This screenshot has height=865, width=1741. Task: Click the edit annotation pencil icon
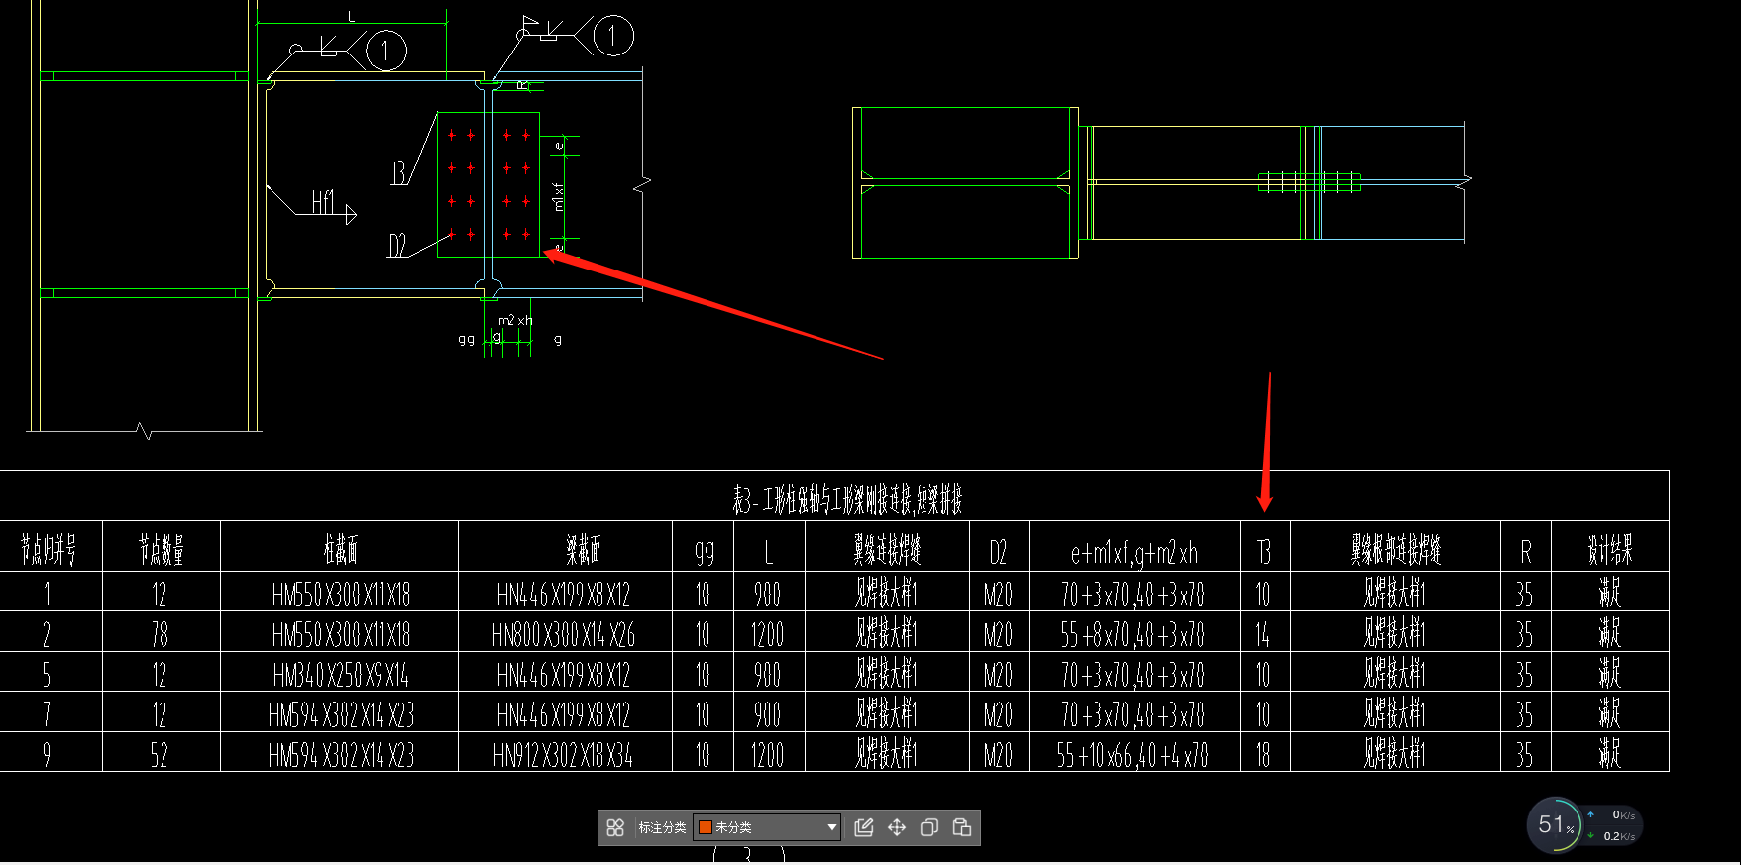(x=863, y=827)
